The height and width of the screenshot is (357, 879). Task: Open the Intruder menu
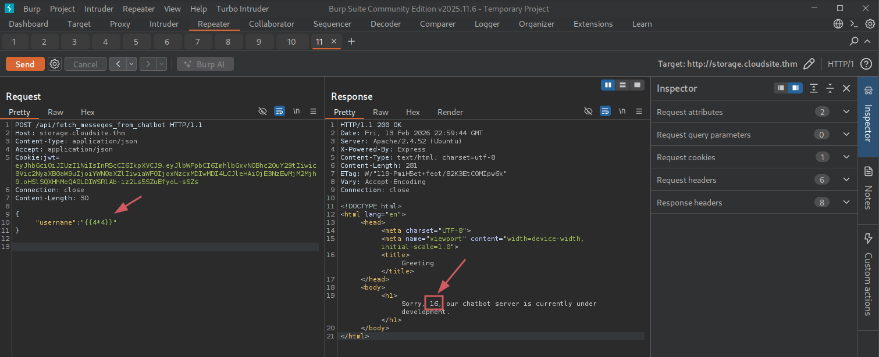pyautogui.click(x=99, y=9)
